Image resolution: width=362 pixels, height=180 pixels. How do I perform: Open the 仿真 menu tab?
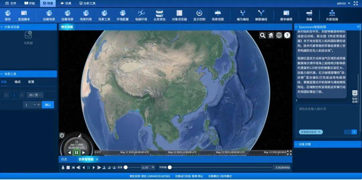point(66,3)
